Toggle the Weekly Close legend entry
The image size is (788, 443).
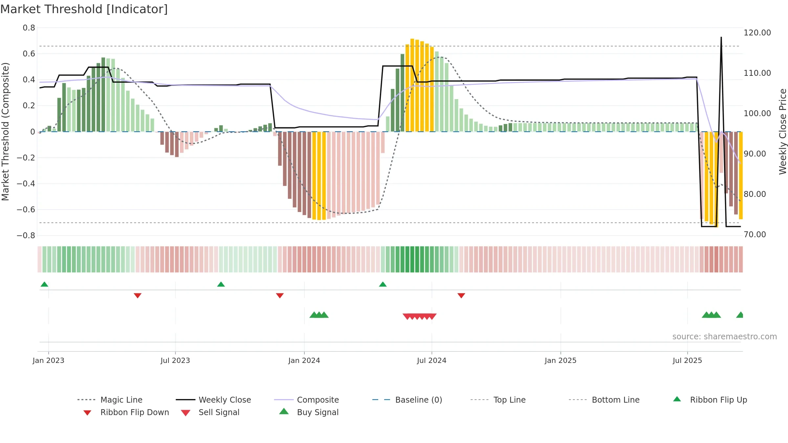coord(213,400)
